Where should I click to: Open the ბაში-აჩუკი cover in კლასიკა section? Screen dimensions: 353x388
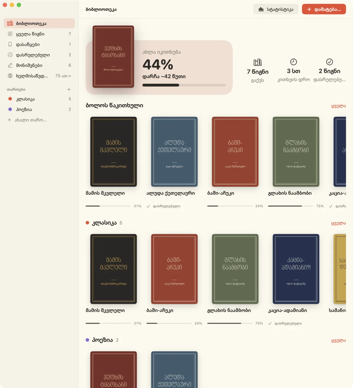[x=174, y=269]
